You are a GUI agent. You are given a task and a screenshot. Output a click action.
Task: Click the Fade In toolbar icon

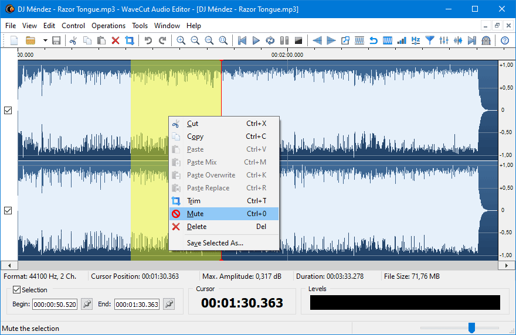[317, 40]
